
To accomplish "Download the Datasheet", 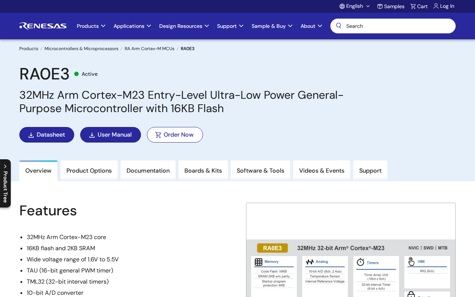I will [x=47, y=135].
